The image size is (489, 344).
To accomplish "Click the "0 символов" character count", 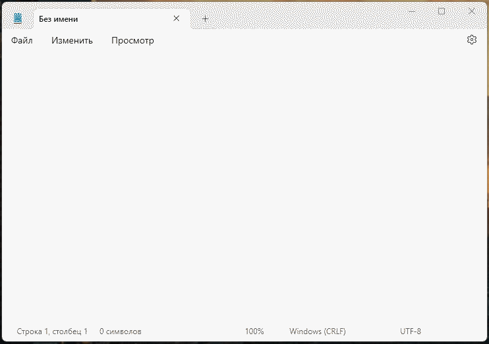I will tap(121, 331).
